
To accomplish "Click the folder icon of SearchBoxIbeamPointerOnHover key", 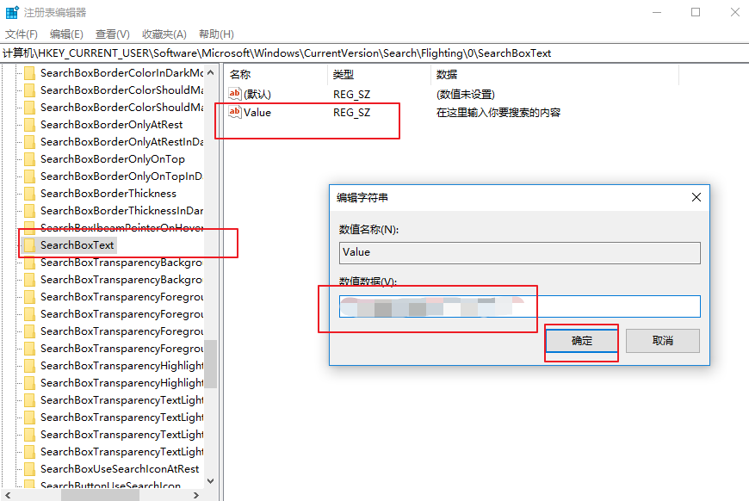I will (30, 227).
